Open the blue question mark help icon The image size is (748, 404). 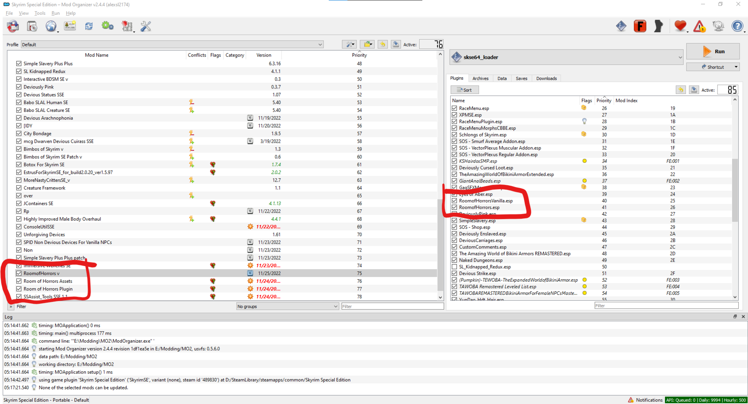[737, 26]
